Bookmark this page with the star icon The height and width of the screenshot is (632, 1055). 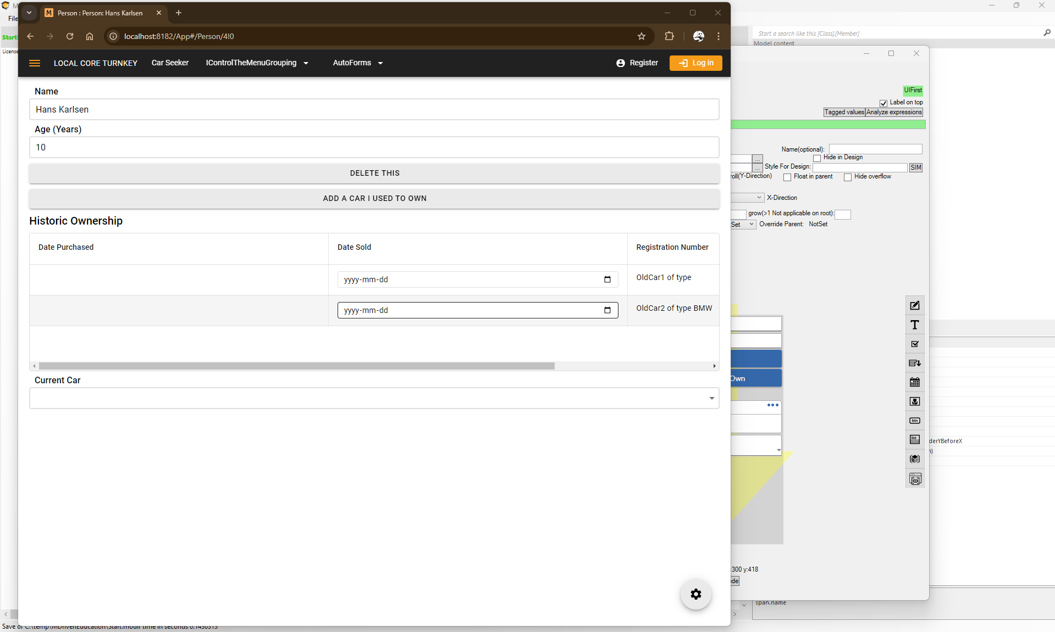point(641,36)
